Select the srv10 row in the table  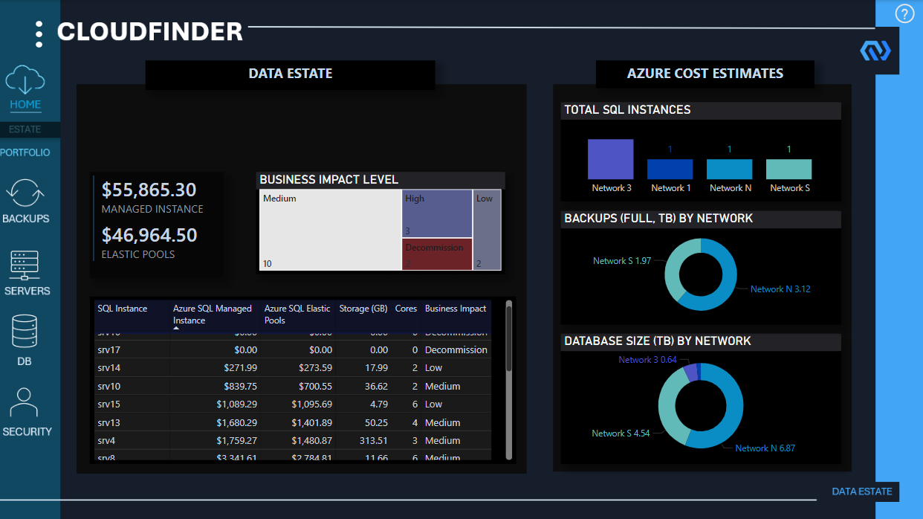point(293,387)
